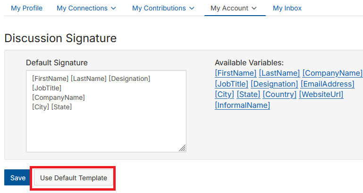Open the My Profile tab
Image resolution: width=363 pixels, height=193 pixels.
tap(26, 8)
